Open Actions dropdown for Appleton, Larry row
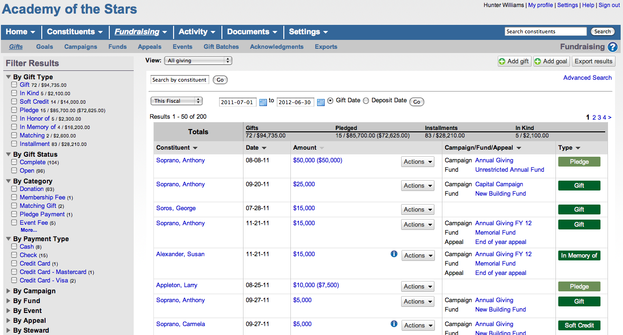 click(418, 287)
